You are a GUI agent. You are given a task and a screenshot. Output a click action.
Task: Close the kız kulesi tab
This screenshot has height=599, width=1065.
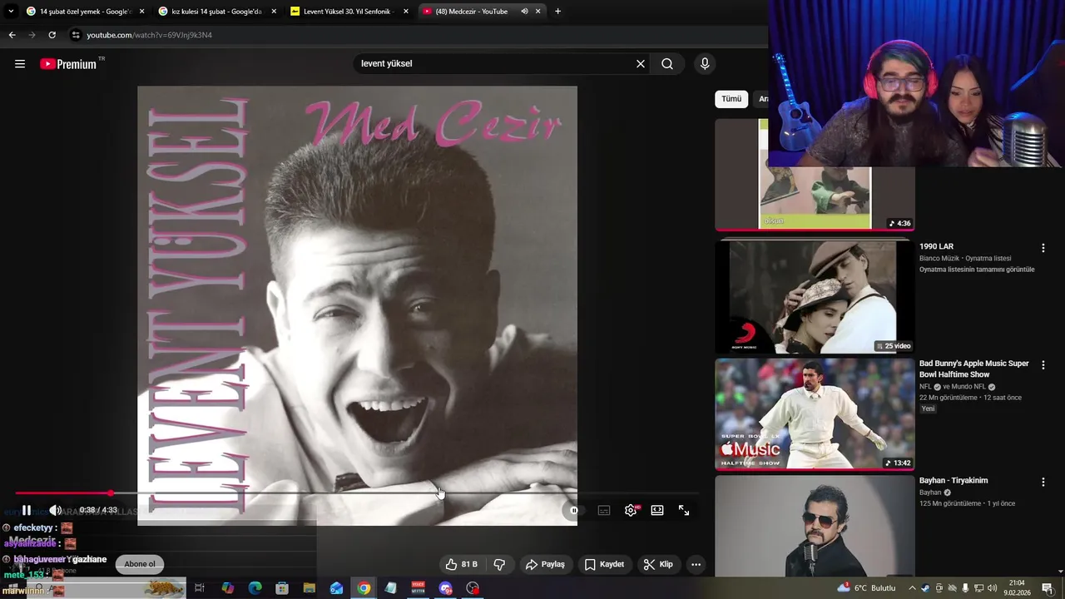click(x=274, y=12)
